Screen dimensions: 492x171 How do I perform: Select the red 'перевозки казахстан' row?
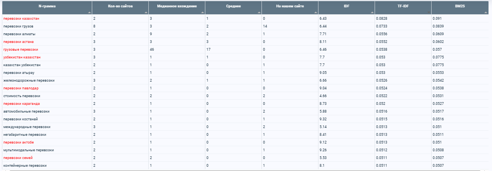pos(246,19)
